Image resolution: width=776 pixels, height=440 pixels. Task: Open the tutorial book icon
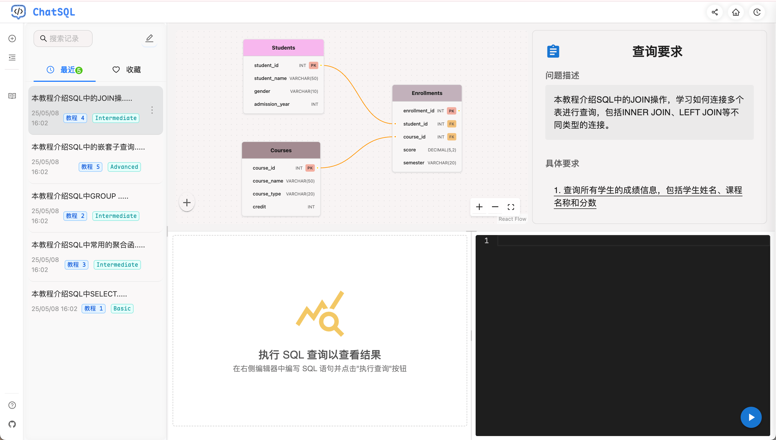[x=12, y=96]
